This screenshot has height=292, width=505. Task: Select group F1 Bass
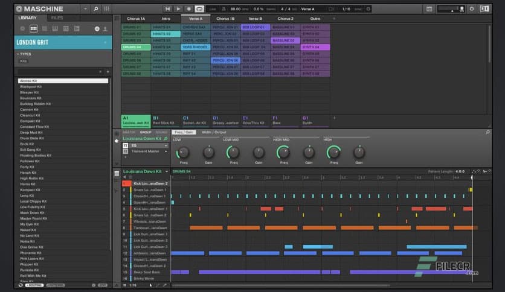tap(285, 121)
